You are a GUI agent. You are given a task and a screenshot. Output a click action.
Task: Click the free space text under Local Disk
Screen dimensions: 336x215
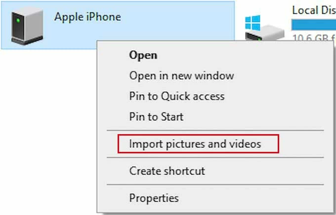point(314,37)
